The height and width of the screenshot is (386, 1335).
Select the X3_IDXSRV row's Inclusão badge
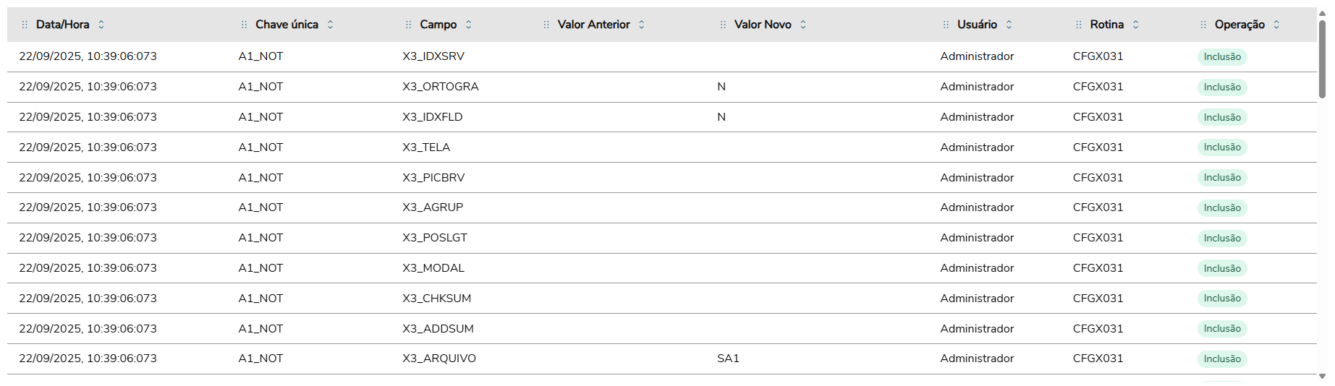click(x=1222, y=57)
